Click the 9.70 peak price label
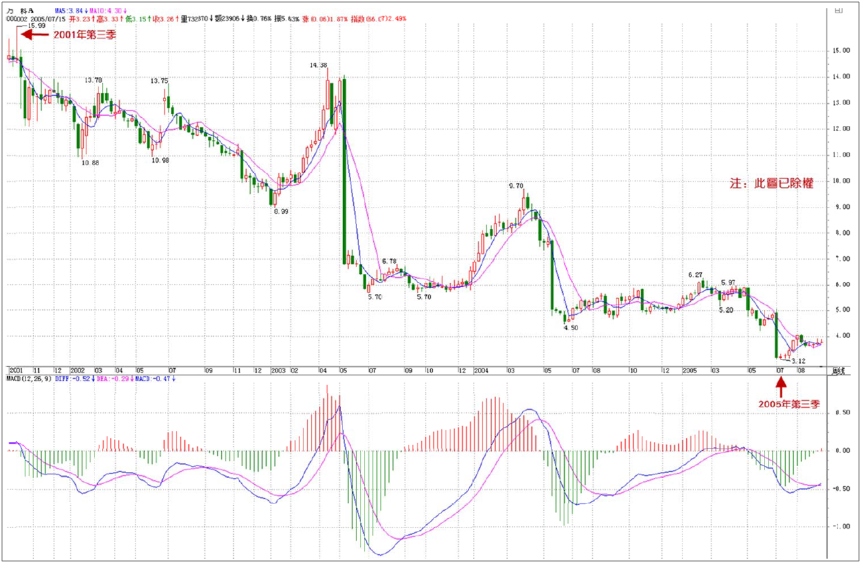Viewport: 861px width, 563px height. click(x=516, y=185)
